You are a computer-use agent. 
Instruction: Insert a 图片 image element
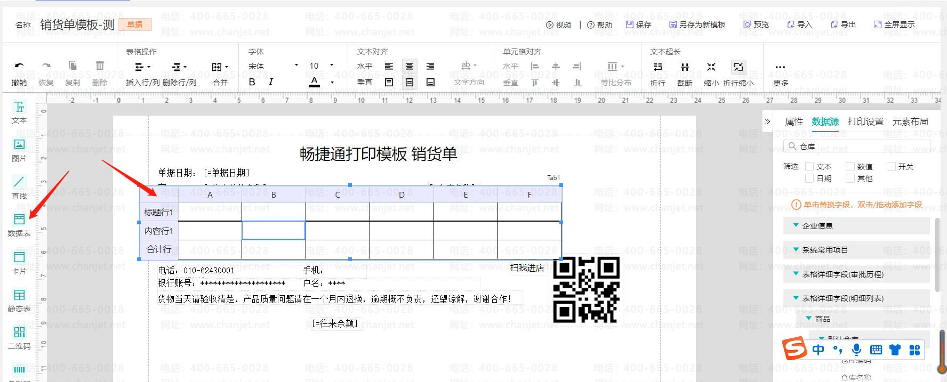(19, 149)
